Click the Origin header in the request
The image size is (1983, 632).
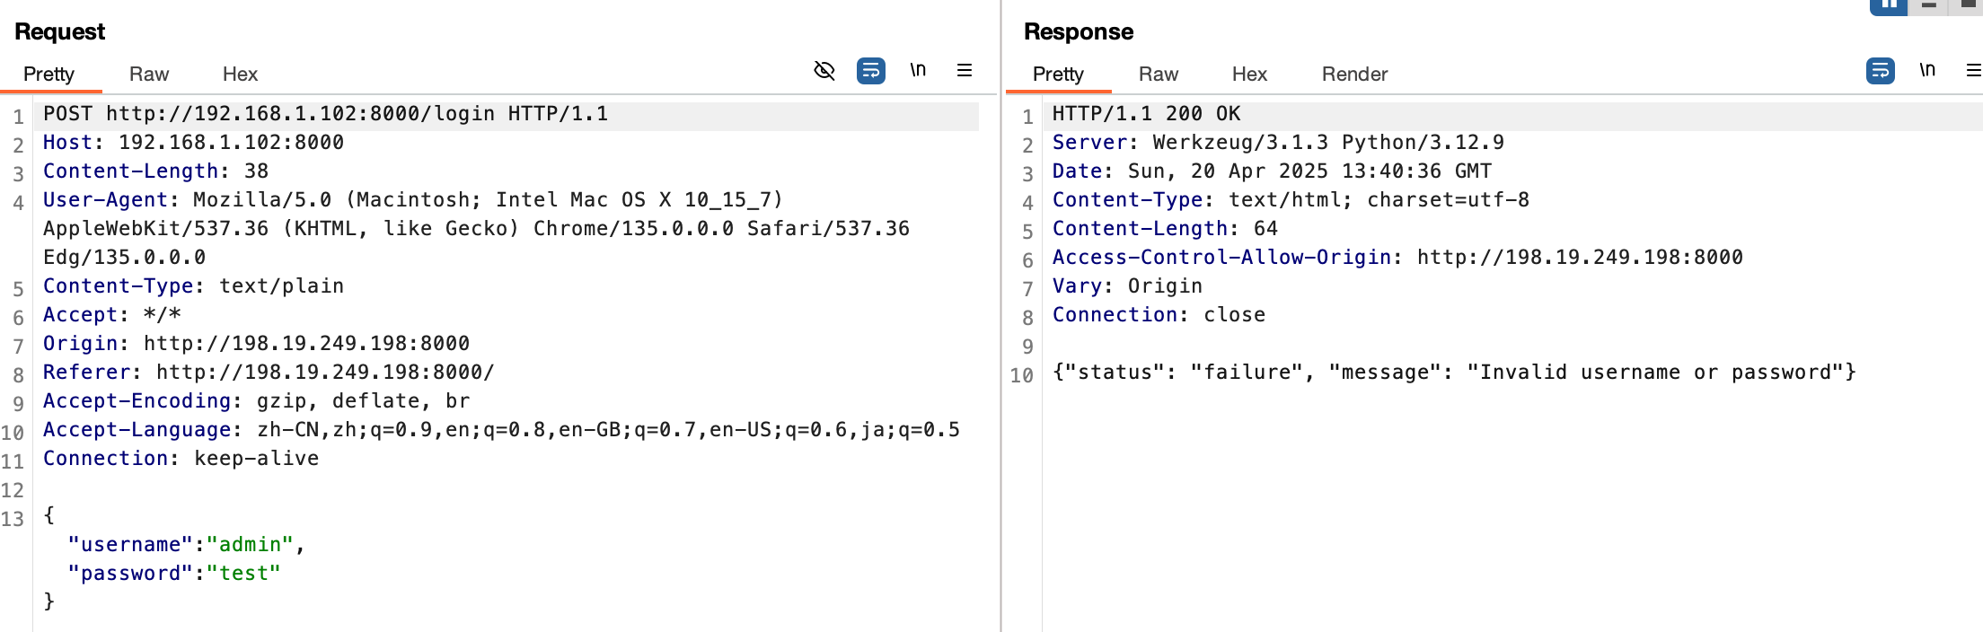[x=256, y=344]
